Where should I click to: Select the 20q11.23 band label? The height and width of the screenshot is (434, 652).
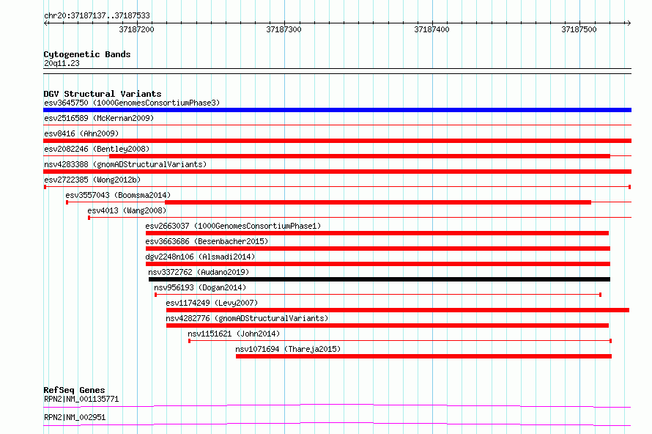tap(62, 63)
